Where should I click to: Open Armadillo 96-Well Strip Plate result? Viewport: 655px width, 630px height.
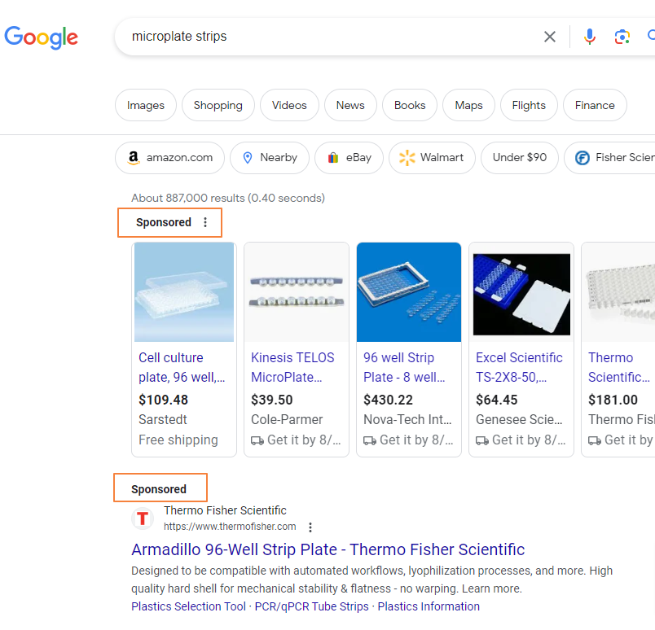point(328,550)
